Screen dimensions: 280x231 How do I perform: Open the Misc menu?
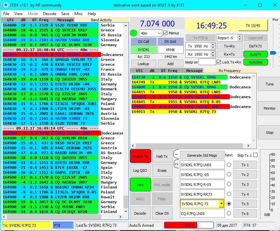[x=78, y=14]
